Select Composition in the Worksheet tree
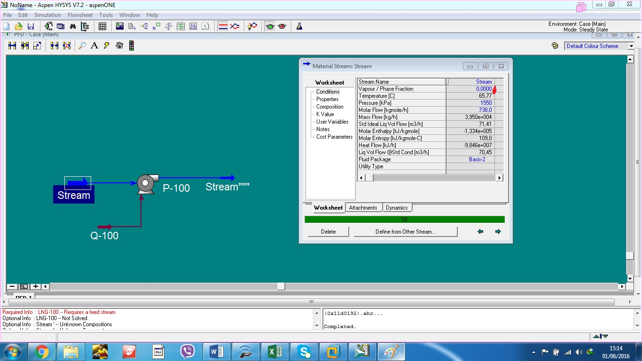 tap(329, 107)
